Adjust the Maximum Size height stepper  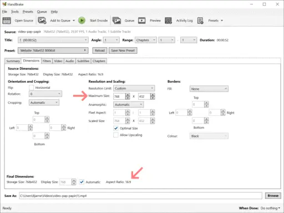tap(153, 97)
